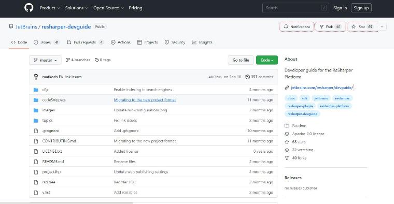
Task: Click the Sign in link
Action: click(x=340, y=8)
